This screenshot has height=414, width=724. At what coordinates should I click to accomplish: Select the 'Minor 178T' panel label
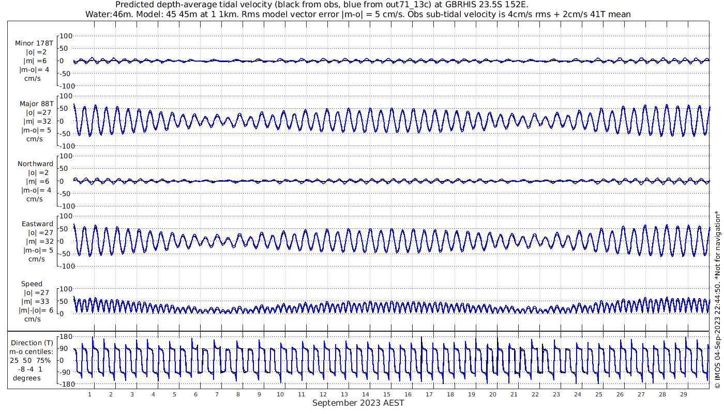click(34, 43)
